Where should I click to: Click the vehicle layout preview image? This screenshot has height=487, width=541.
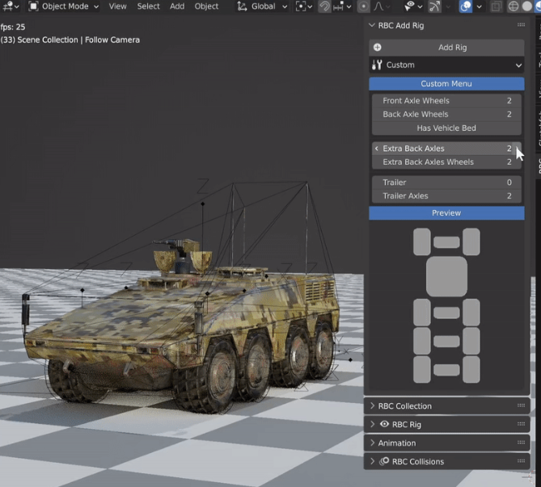coord(446,305)
